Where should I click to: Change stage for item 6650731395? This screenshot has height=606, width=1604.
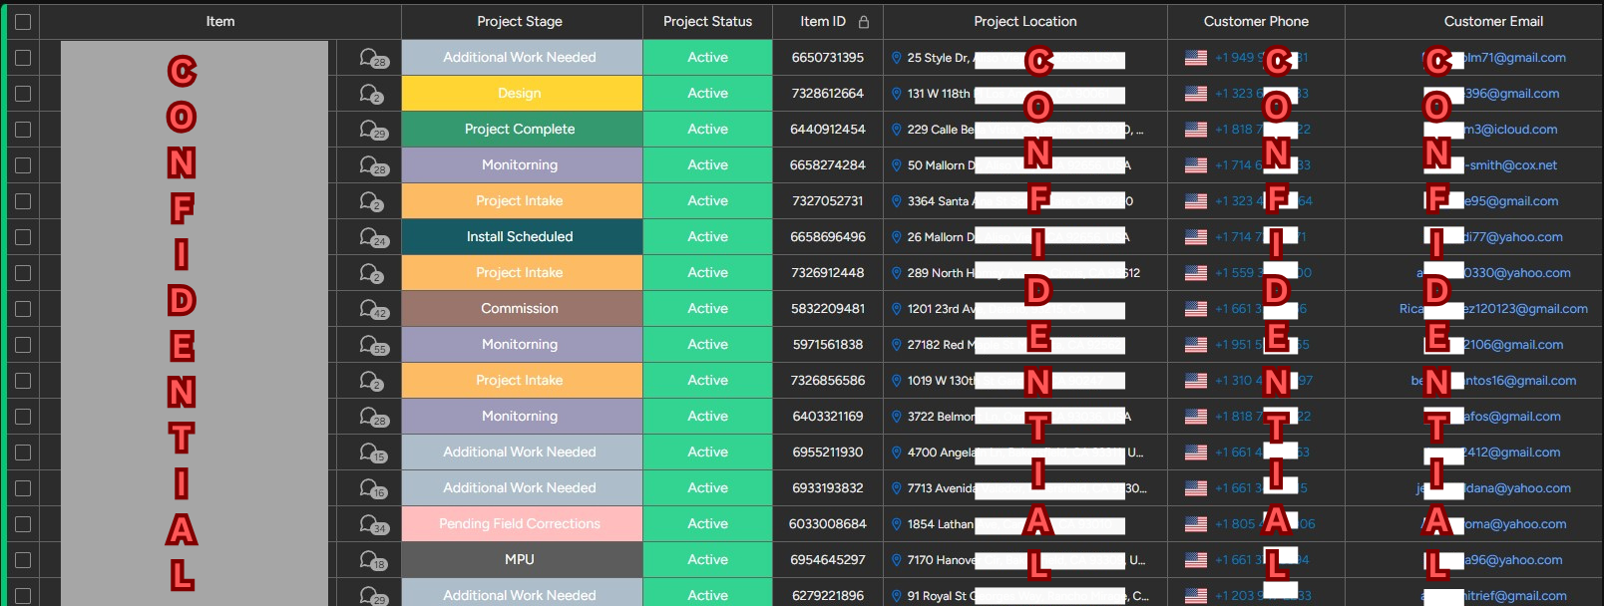coord(522,58)
